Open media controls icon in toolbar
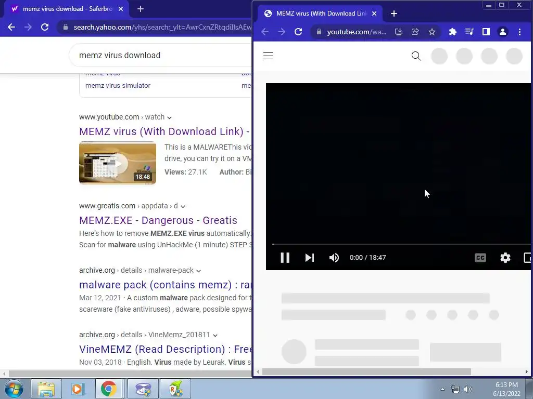Image resolution: width=533 pixels, height=399 pixels. 469,32
